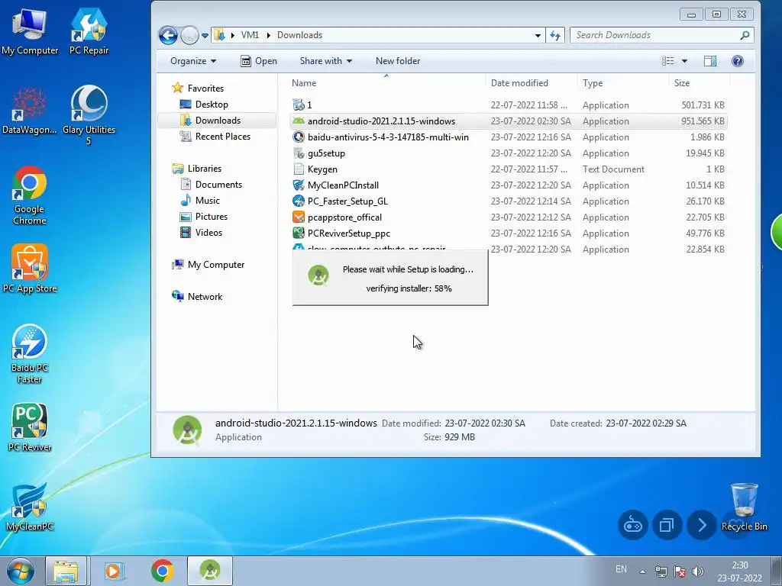Screen dimensions: 782x586
Task: Show hidden tray icons arrow
Action: coord(643,572)
